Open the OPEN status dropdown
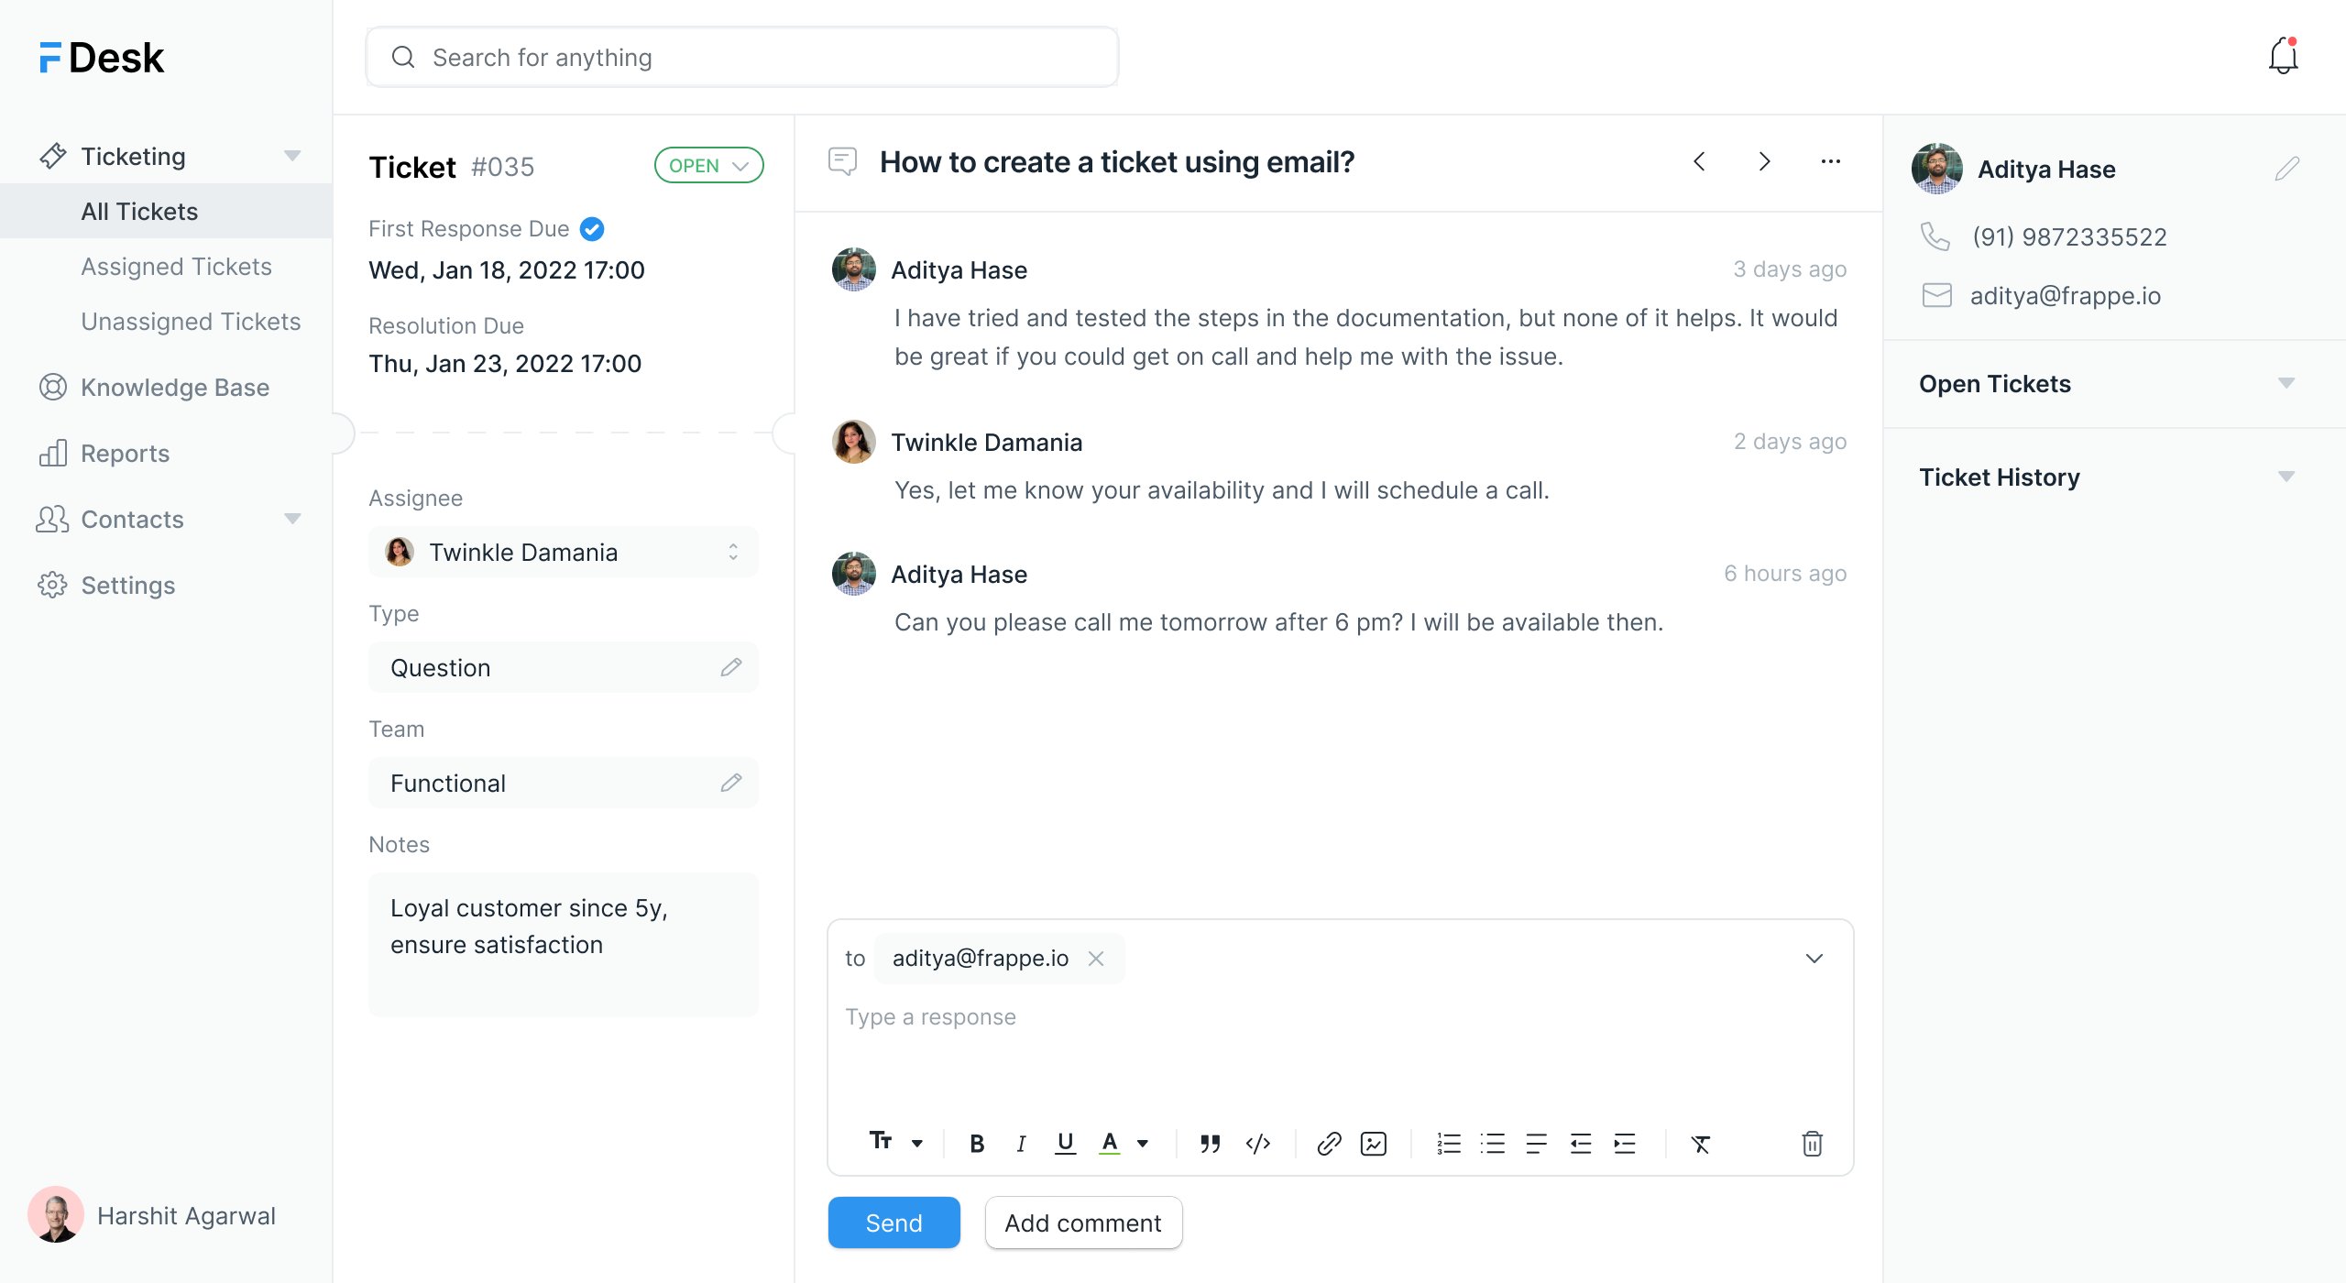Screen dimensions: 2346x1283 pyautogui.click(x=708, y=165)
